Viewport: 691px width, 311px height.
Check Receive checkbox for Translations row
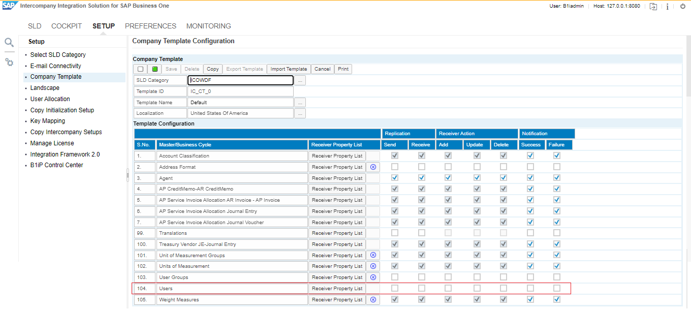point(421,233)
